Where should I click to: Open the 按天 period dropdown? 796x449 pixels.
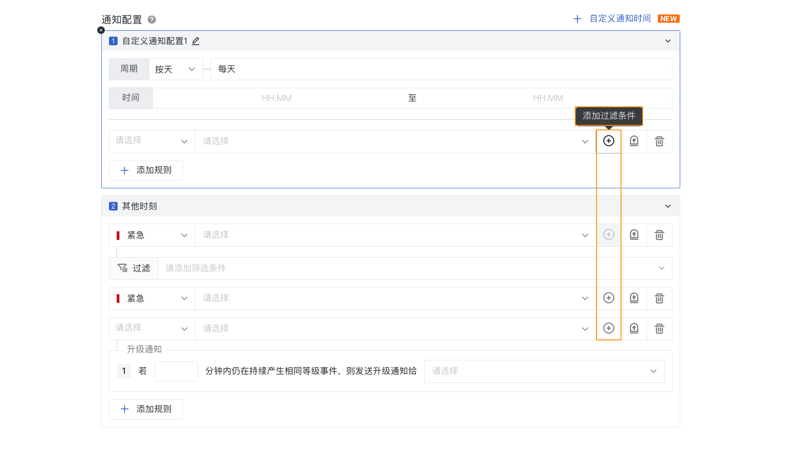pyautogui.click(x=175, y=69)
